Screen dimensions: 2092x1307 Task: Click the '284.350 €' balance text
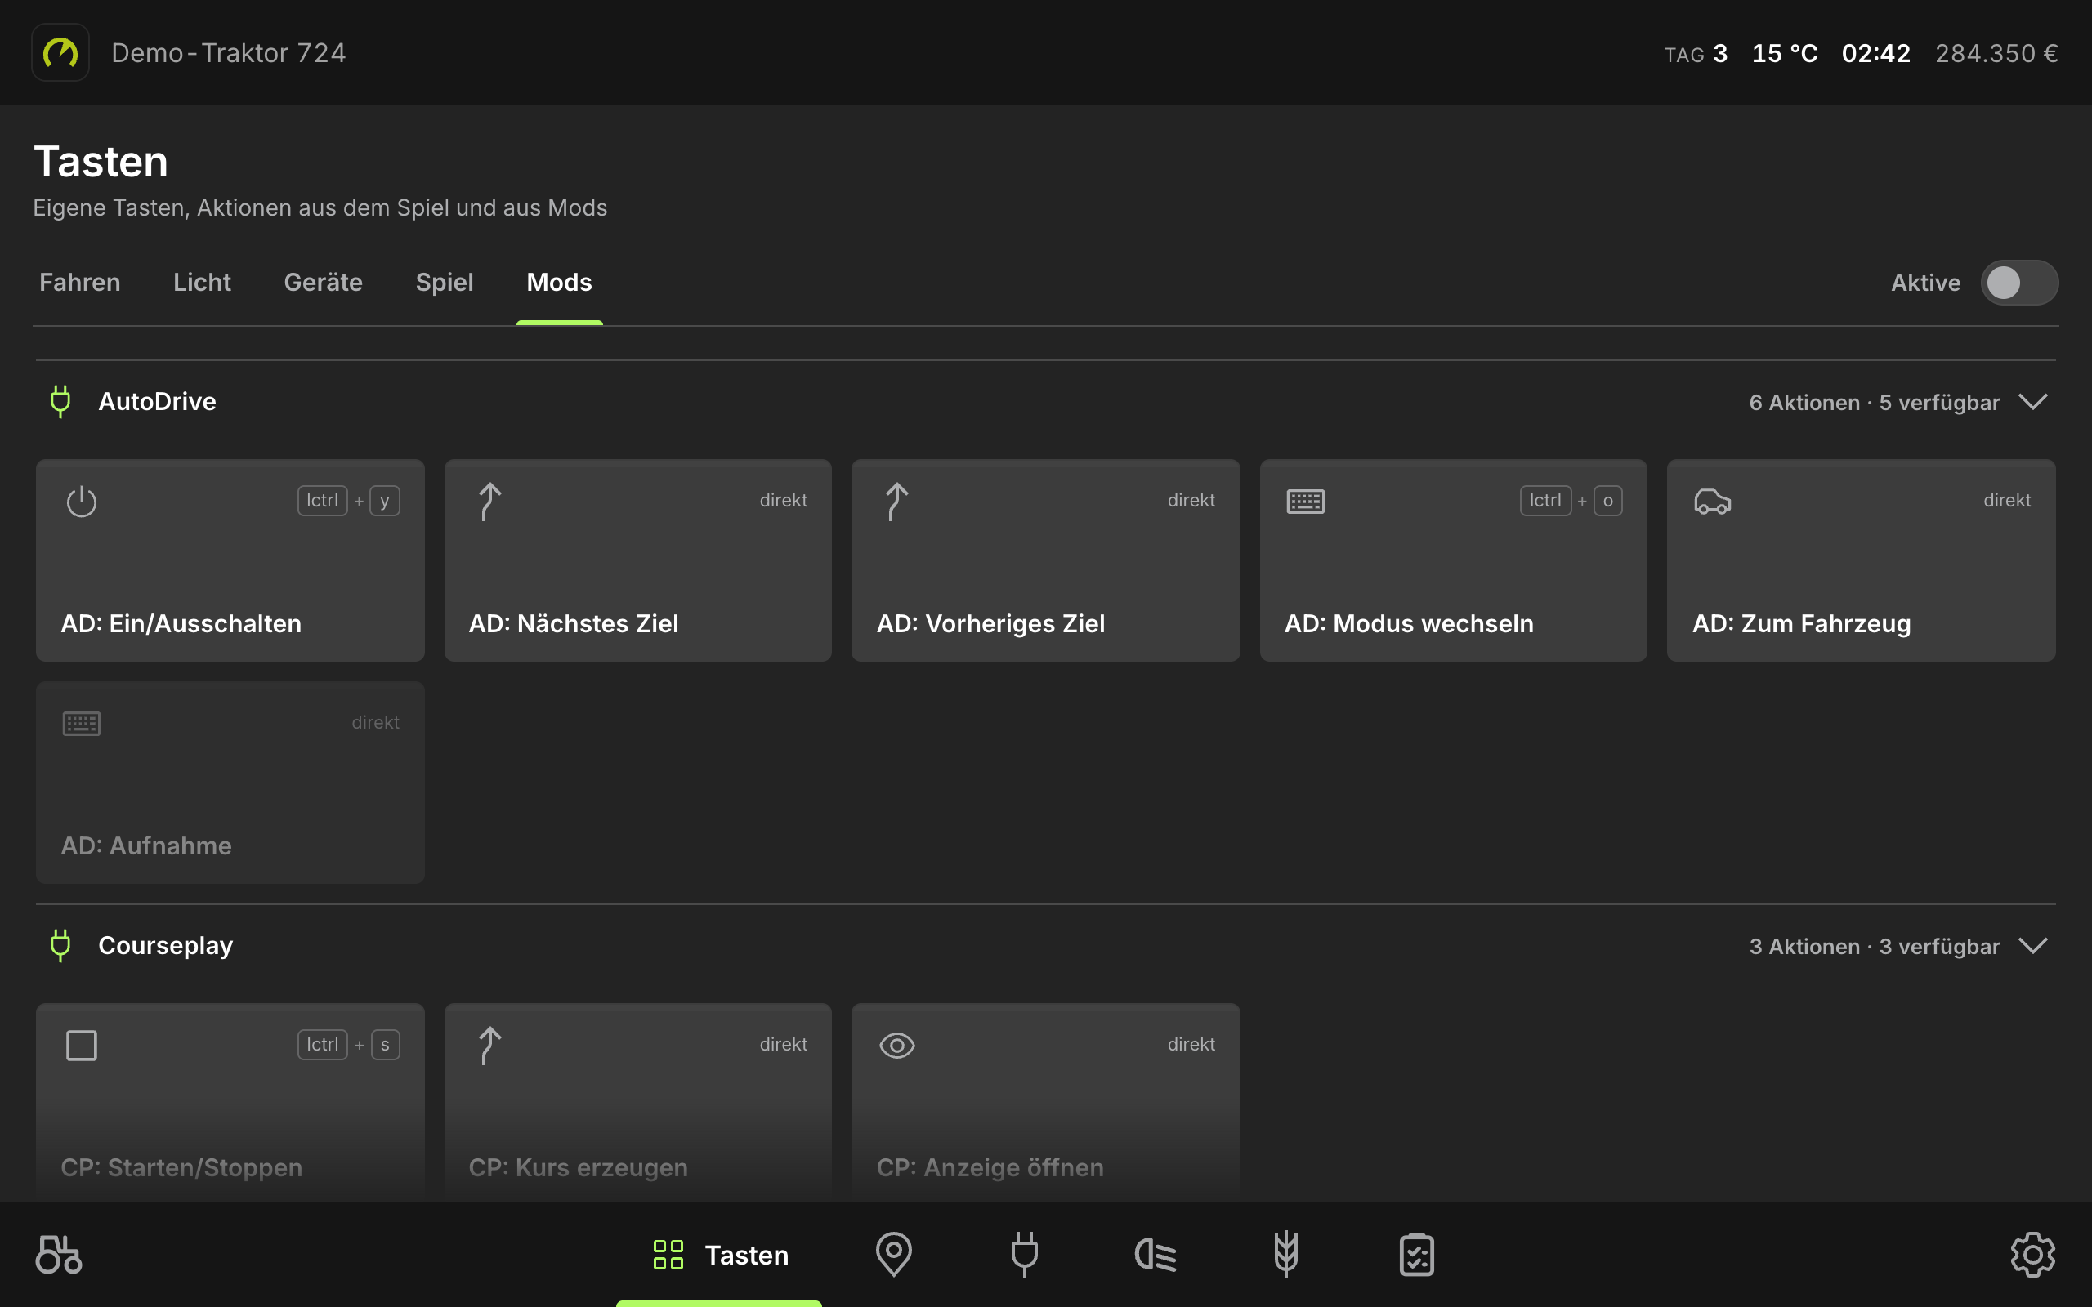(1996, 54)
